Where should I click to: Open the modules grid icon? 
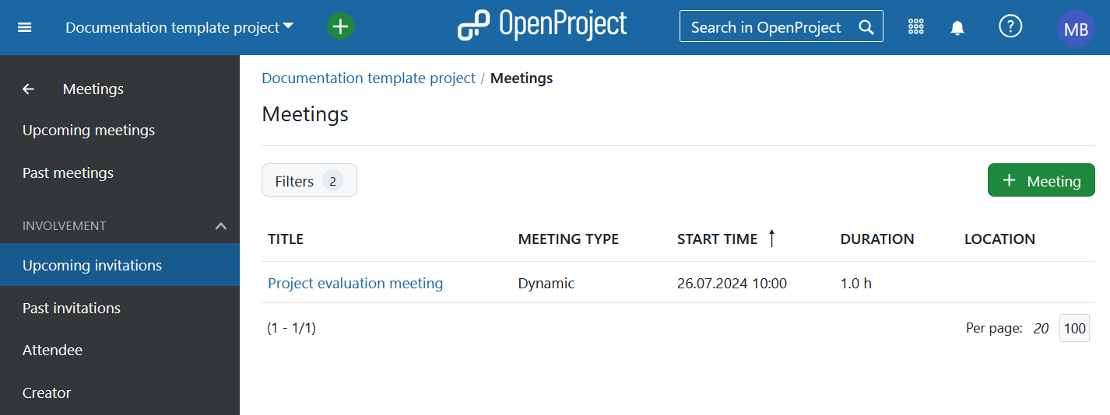click(916, 27)
